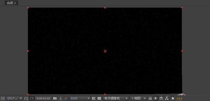Click the always preview this view icon
The width and height of the screenshot is (210, 101).
coord(3,98)
